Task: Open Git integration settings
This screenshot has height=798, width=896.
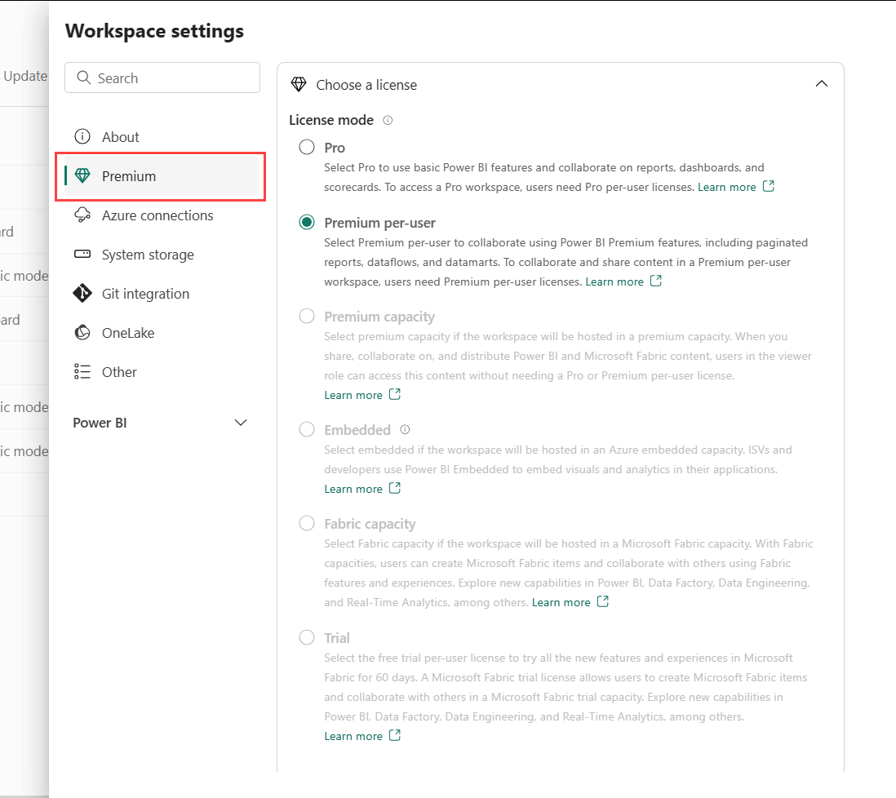Action: [144, 293]
